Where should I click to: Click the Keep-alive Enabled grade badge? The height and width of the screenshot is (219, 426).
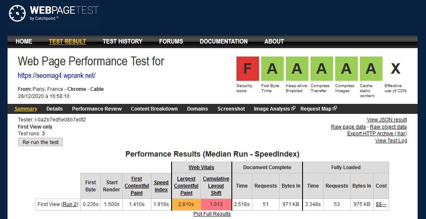coord(297,68)
